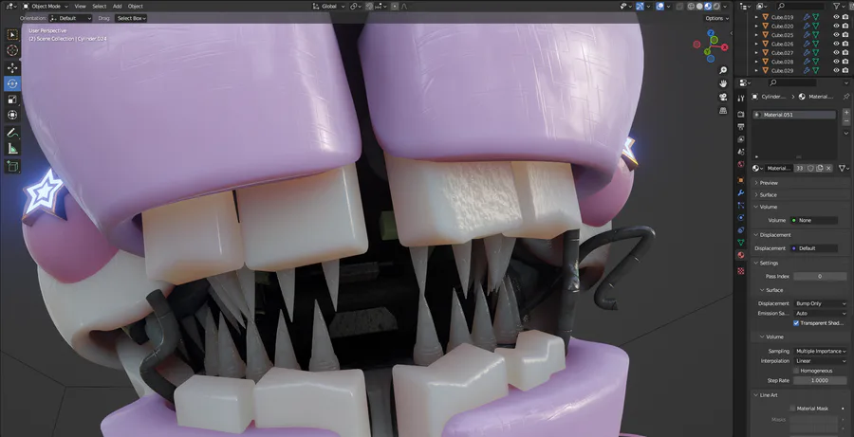This screenshot has width=854, height=437.
Task: Select the Measure tool
Action: [12, 149]
